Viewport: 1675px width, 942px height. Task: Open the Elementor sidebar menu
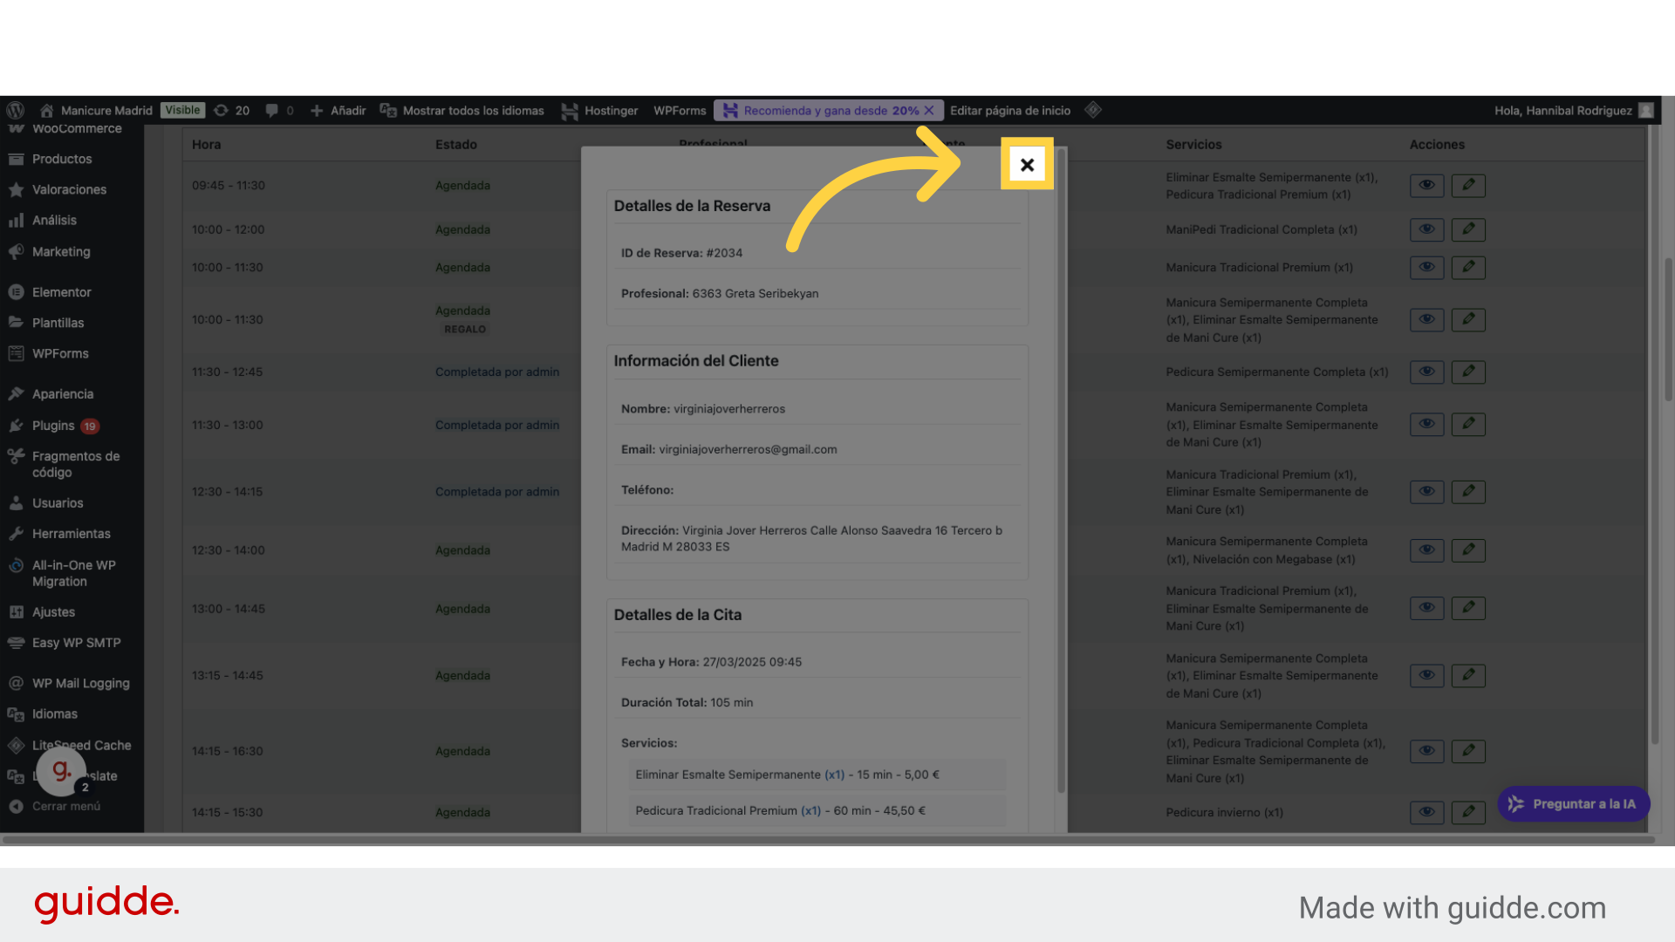(x=61, y=292)
